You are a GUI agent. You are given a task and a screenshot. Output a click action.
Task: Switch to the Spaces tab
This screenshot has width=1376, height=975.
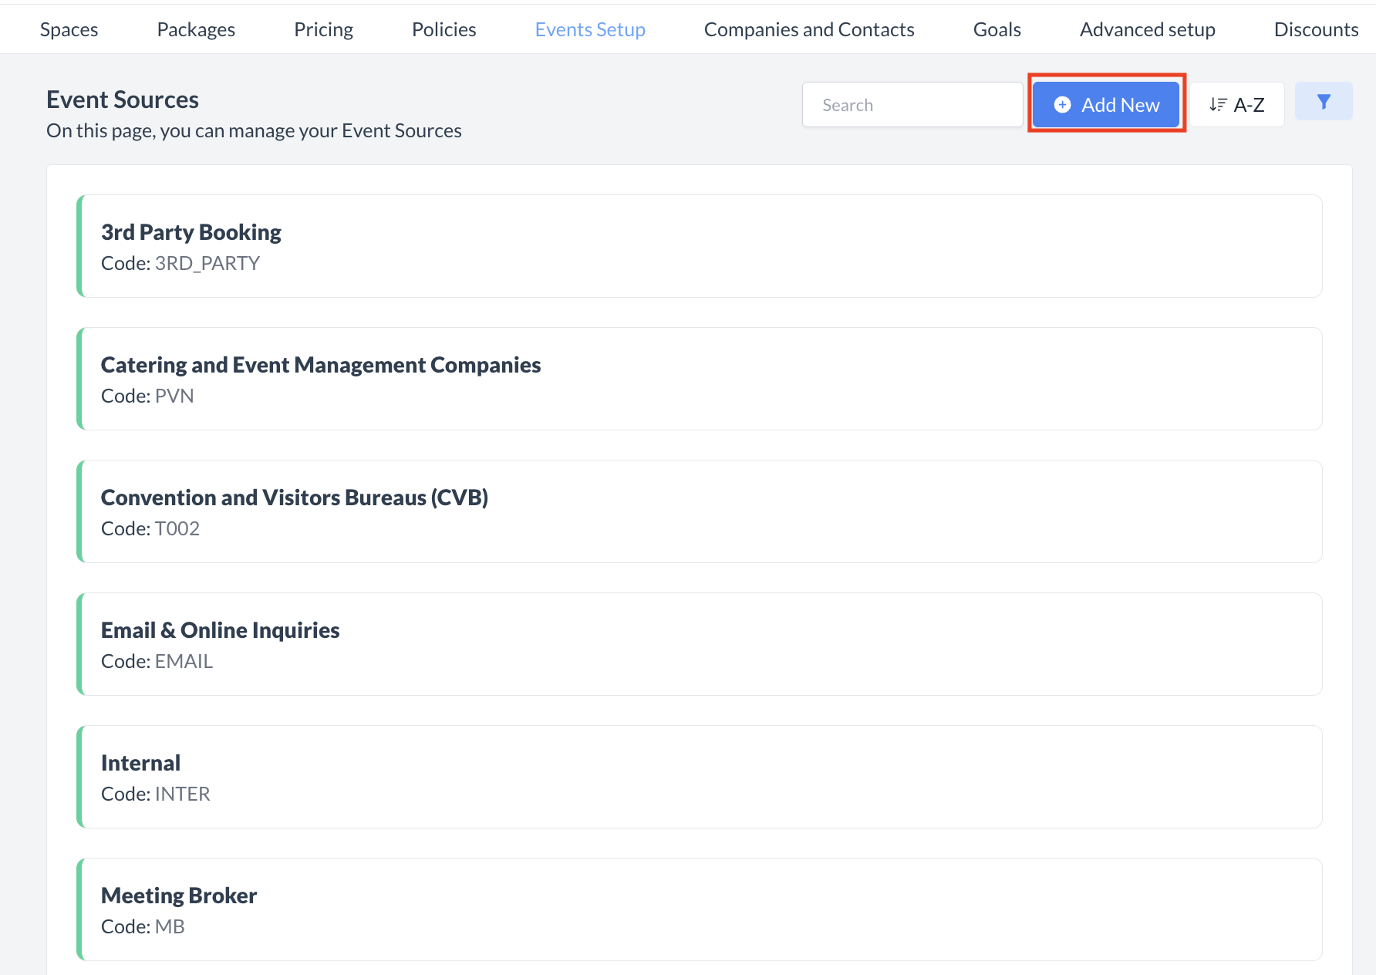69,29
